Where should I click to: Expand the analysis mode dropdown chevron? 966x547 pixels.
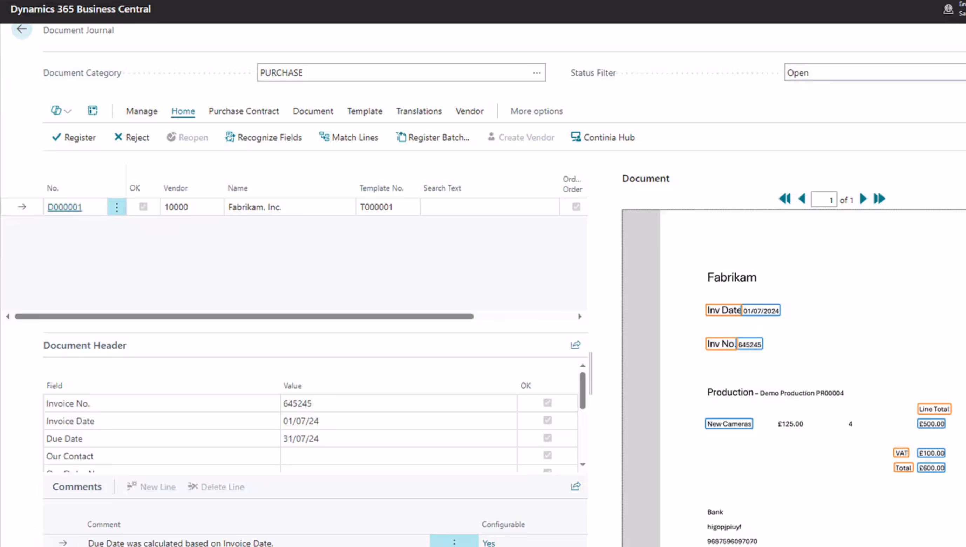click(68, 111)
